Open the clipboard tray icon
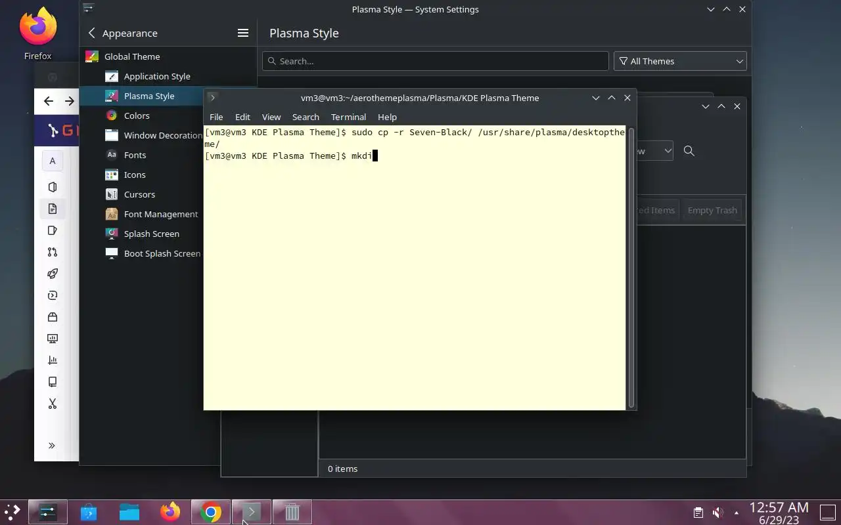841x525 pixels. coord(698,513)
